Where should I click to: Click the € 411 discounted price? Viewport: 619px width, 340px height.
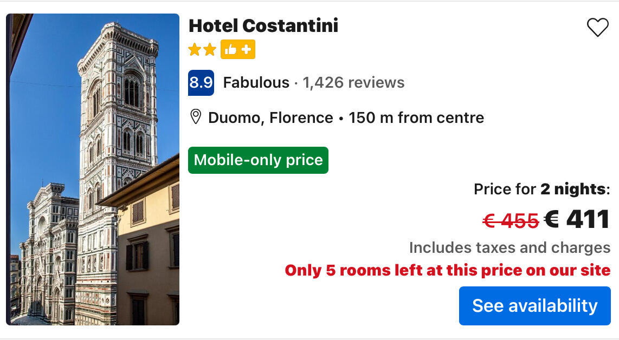tap(577, 219)
